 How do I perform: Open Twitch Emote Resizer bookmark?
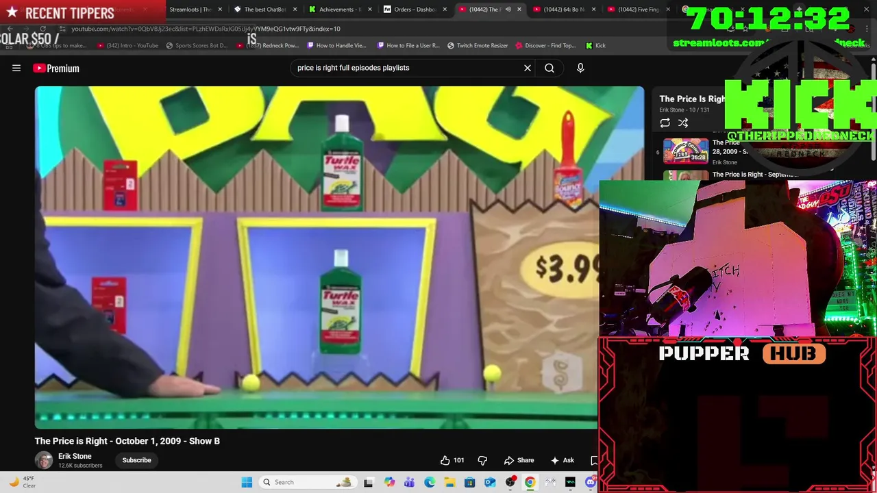(478, 45)
